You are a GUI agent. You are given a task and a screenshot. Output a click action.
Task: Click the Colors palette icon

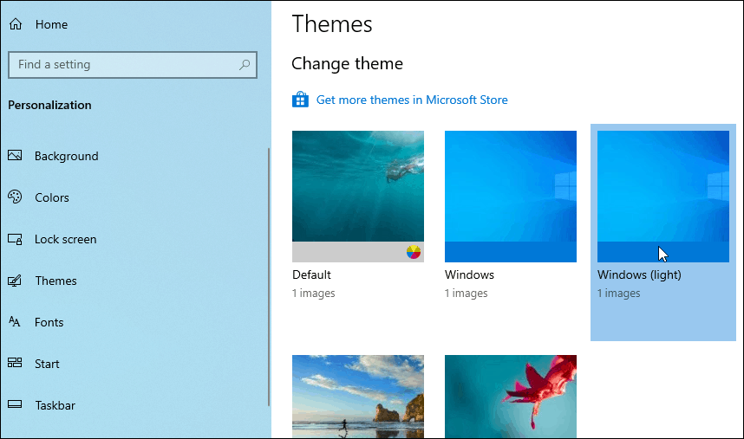point(15,197)
